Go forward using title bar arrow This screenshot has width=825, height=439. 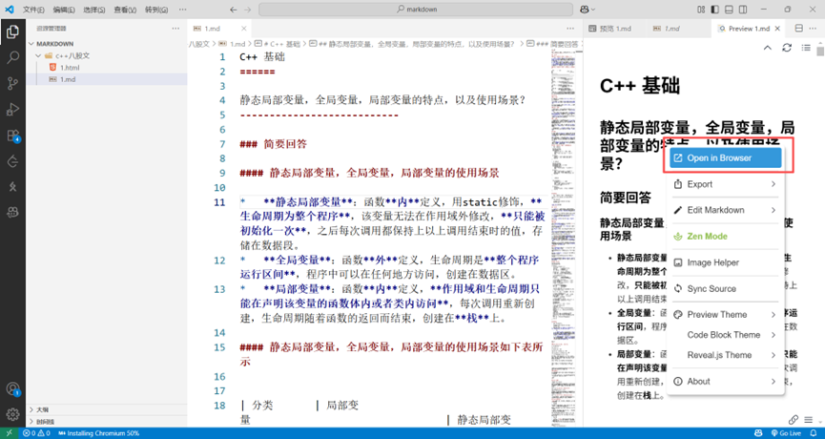(x=247, y=10)
